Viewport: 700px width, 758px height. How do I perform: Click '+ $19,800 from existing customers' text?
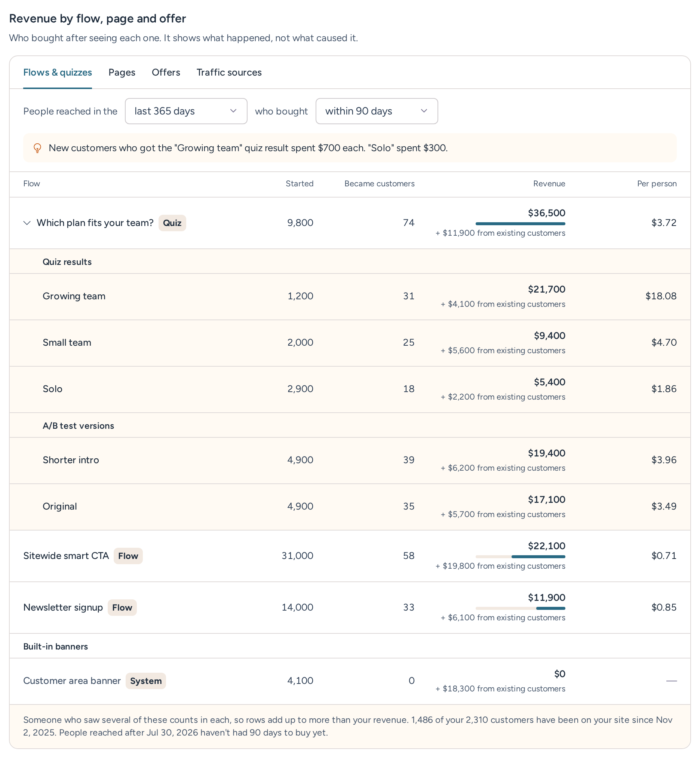500,566
